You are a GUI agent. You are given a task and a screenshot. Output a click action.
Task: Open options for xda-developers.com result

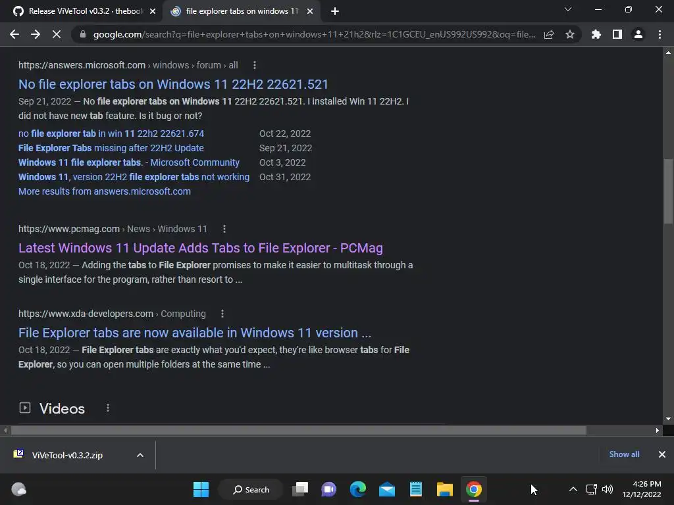[x=222, y=314]
